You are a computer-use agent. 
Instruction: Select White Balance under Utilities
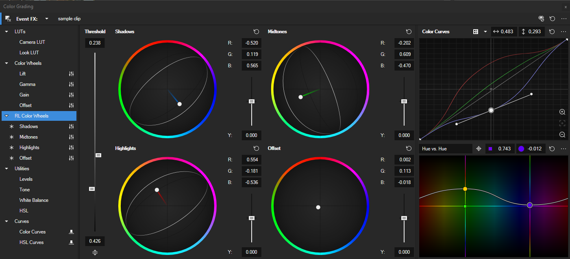tap(34, 200)
